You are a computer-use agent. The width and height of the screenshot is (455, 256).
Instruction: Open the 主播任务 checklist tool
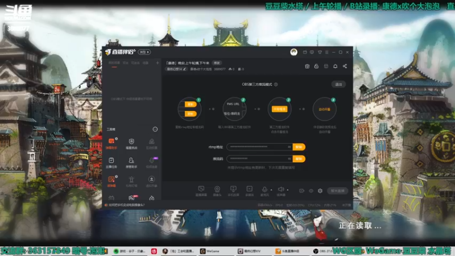click(x=111, y=163)
